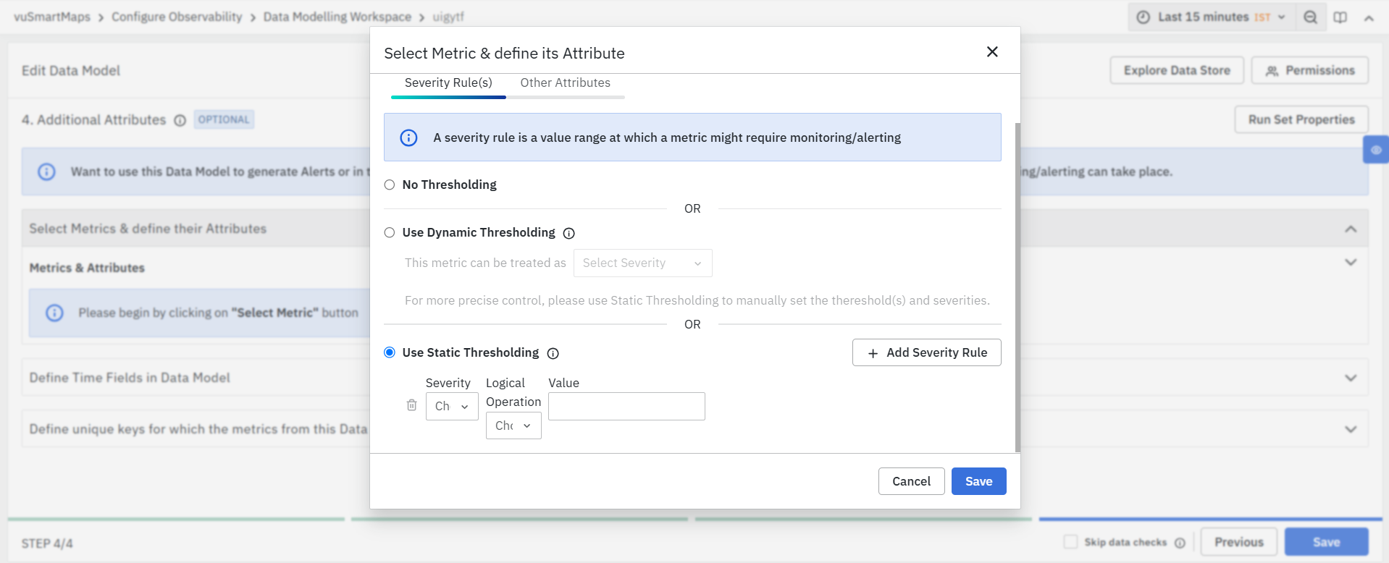This screenshot has width=1389, height=563.
Task: Click Cancel in the dialog footer
Action: point(911,481)
